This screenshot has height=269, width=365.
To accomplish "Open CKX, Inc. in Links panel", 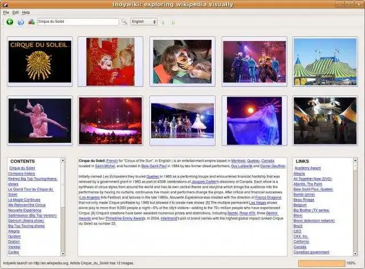I will tap(301, 236).
